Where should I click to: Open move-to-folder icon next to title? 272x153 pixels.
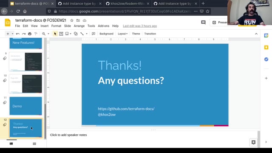78,20
